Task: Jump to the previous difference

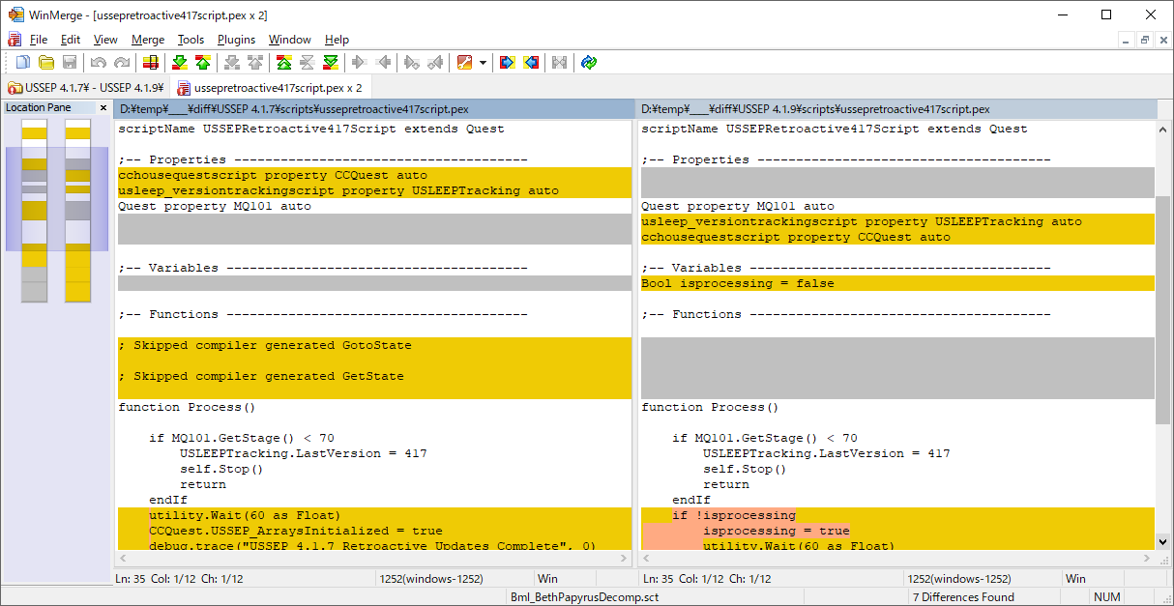Action: pyautogui.click(x=203, y=63)
